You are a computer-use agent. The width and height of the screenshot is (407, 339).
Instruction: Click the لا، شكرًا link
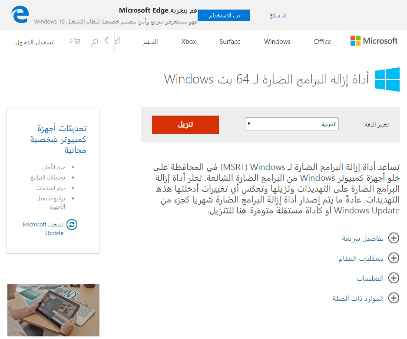[x=278, y=16]
